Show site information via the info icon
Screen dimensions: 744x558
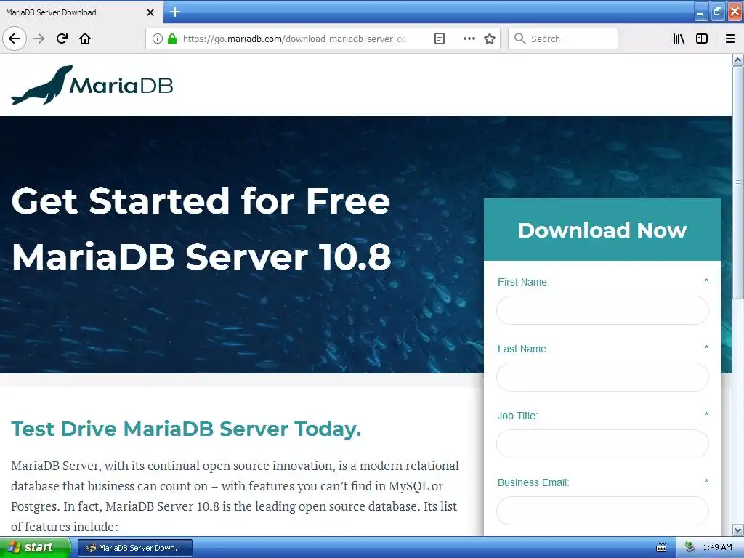click(158, 39)
